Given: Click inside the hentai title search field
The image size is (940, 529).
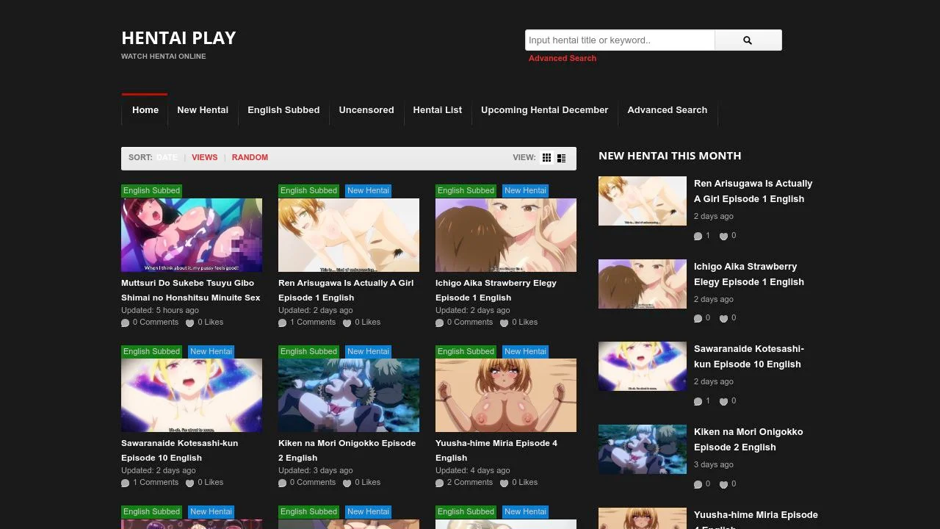Looking at the screenshot, I should coord(619,40).
